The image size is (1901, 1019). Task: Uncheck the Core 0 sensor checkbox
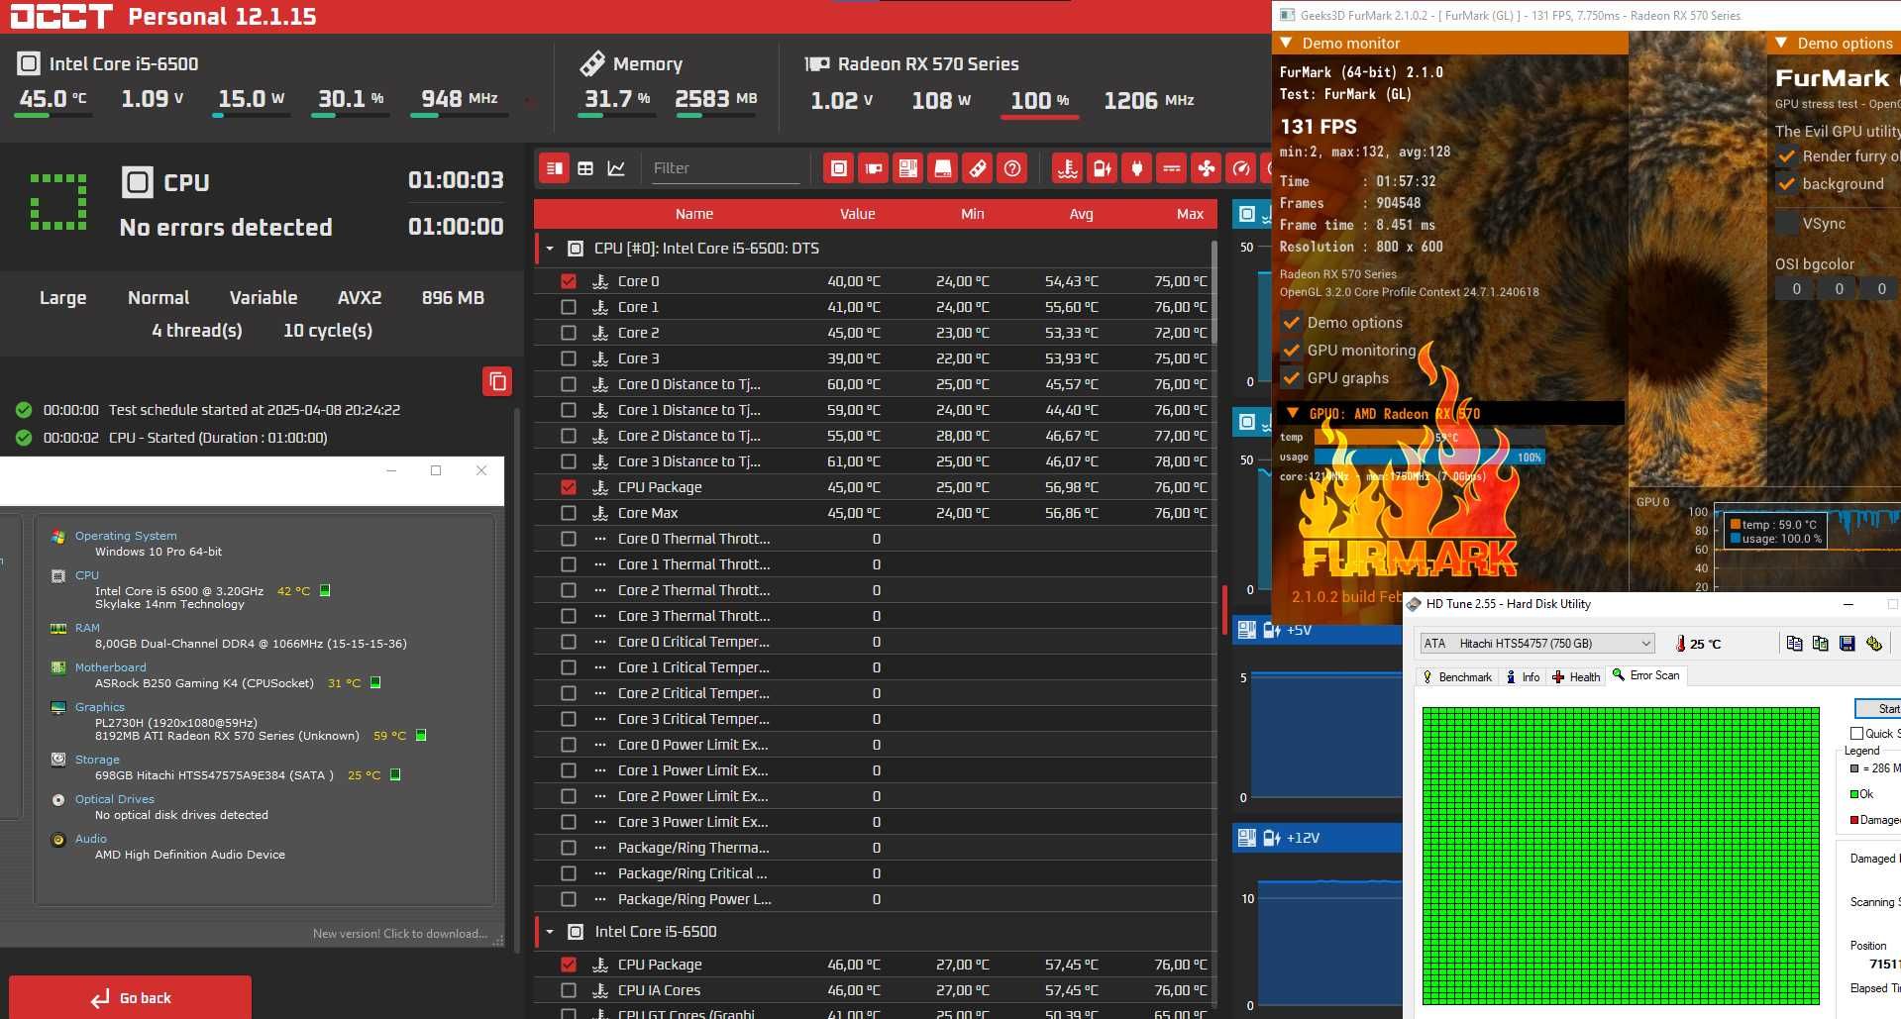coord(568,281)
